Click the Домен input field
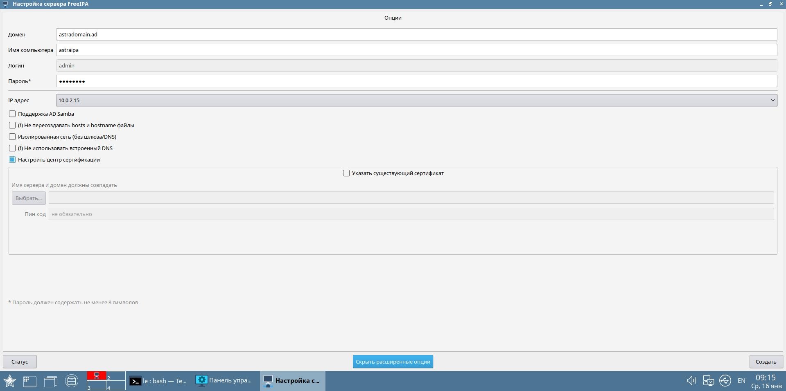This screenshot has height=391, width=786. [416, 34]
